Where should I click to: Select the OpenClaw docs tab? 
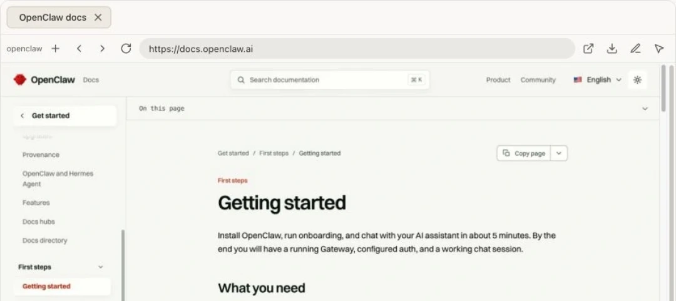tap(59, 18)
